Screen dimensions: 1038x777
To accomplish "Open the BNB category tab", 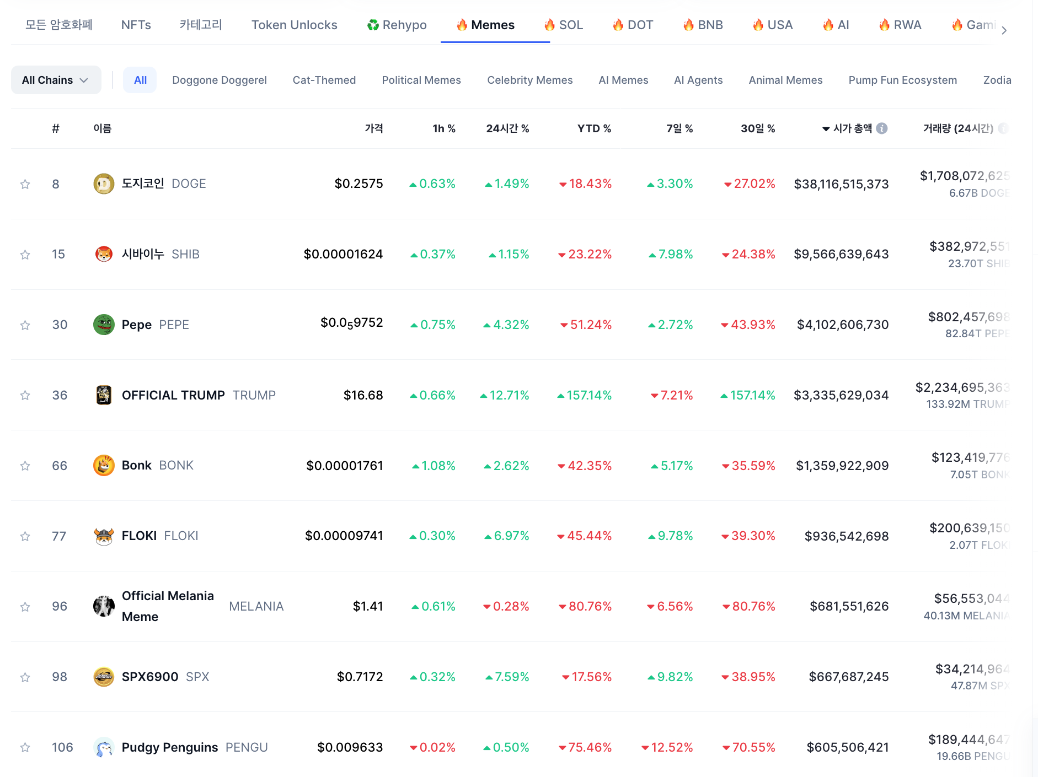I will click(703, 25).
